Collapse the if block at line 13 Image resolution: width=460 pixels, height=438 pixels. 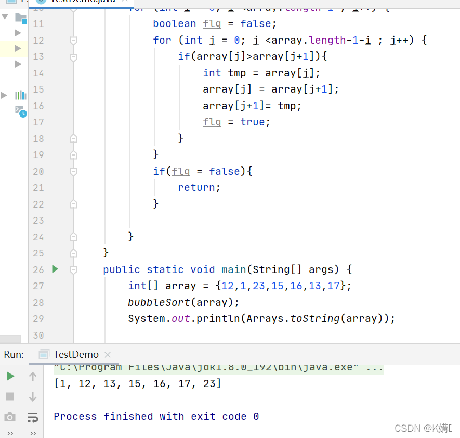[74, 57]
